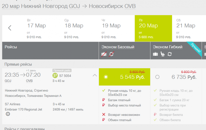Select the Ср 18 Мар date tab

tap(74, 28)
